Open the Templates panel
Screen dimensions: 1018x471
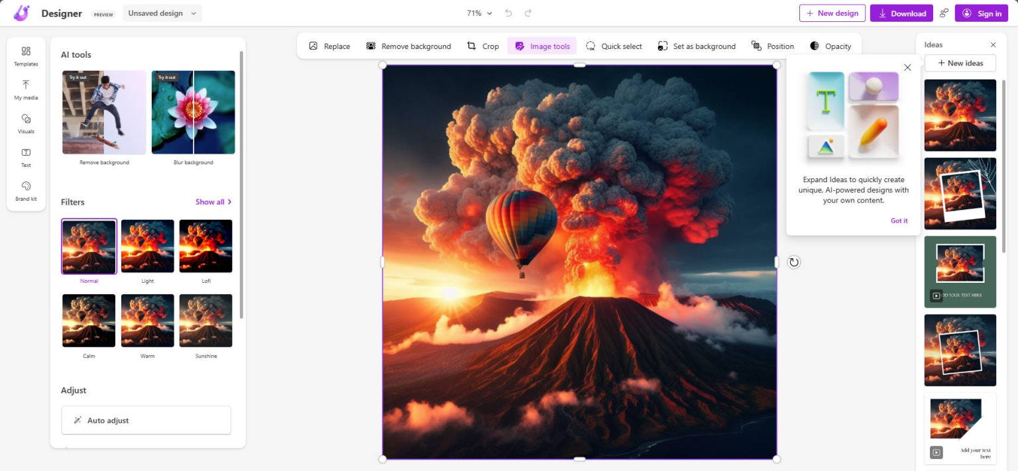click(x=26, y=56)
